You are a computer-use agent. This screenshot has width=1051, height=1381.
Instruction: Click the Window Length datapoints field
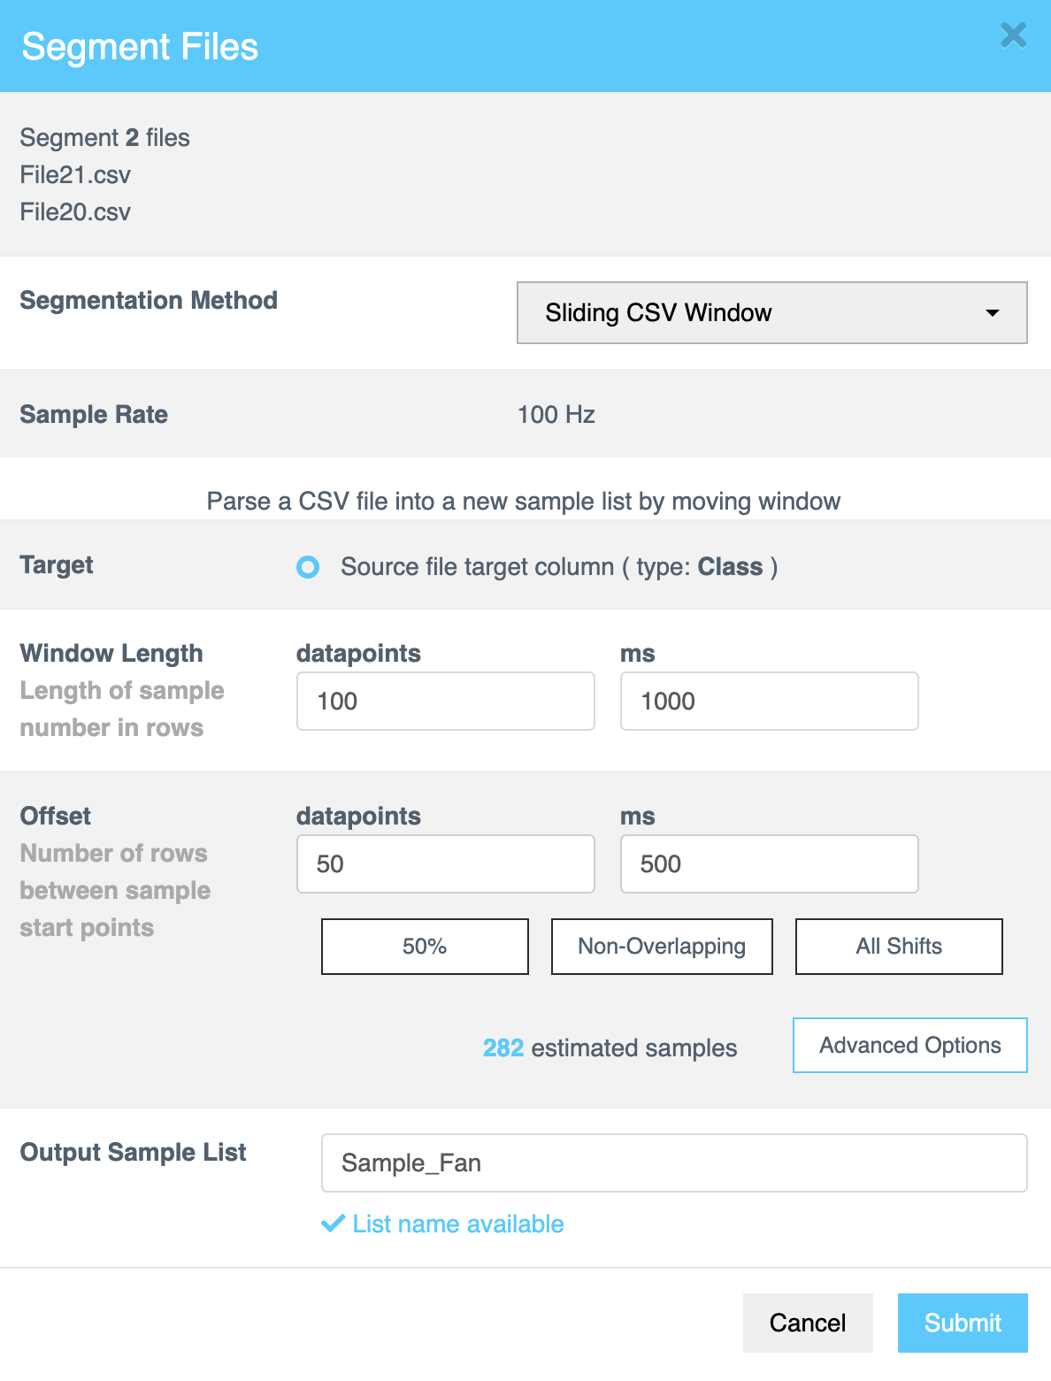tap(445, 701)
